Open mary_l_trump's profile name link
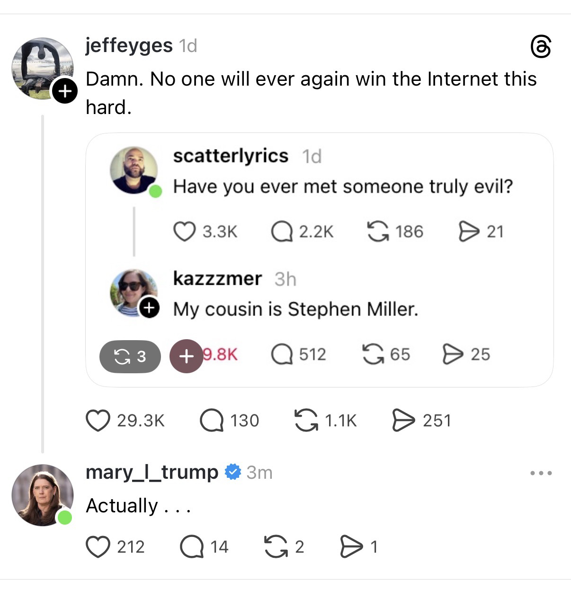The width and height of the screenshot is (571, 589). click(152, 472)
